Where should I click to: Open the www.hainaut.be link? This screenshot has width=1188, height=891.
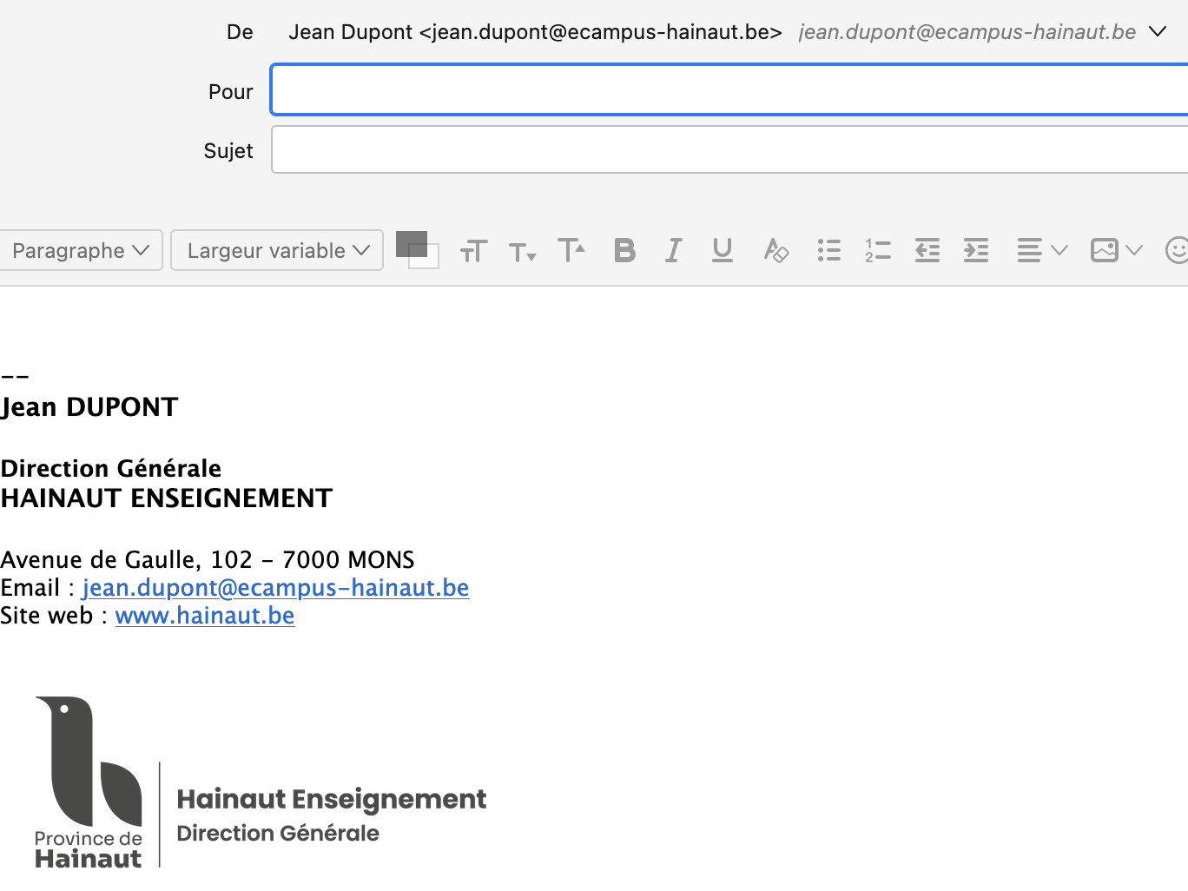205,616
